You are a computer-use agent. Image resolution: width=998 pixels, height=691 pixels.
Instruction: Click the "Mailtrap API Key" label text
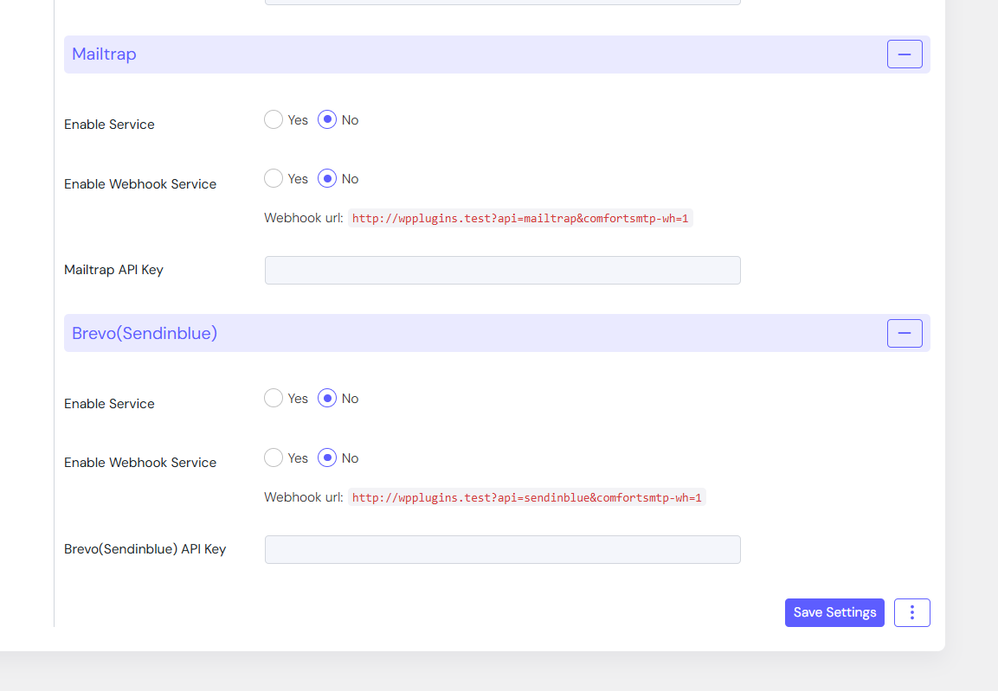coord(113,270)
